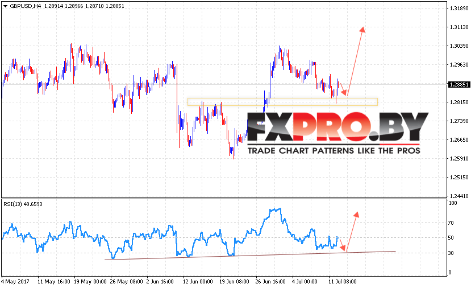Click the RSI 70 level label
The height and width of the screenshot is (288, 471).
point(451,223)
